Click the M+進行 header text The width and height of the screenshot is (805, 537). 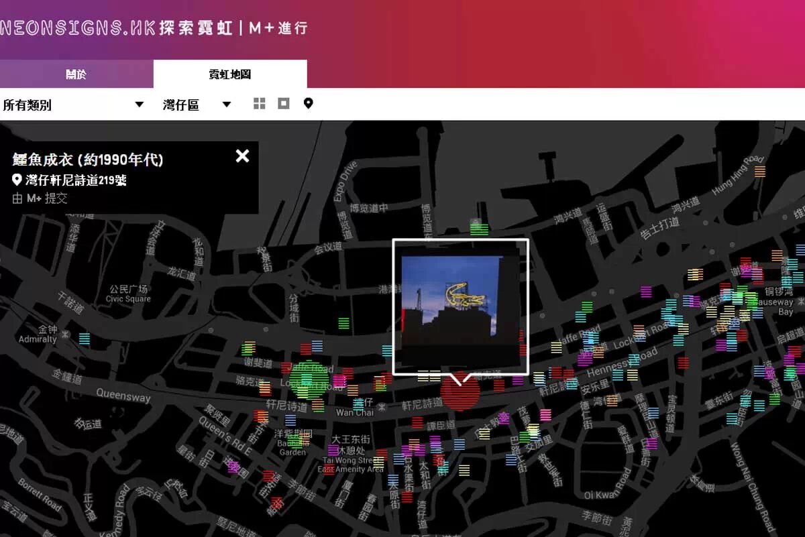[278, 27]
